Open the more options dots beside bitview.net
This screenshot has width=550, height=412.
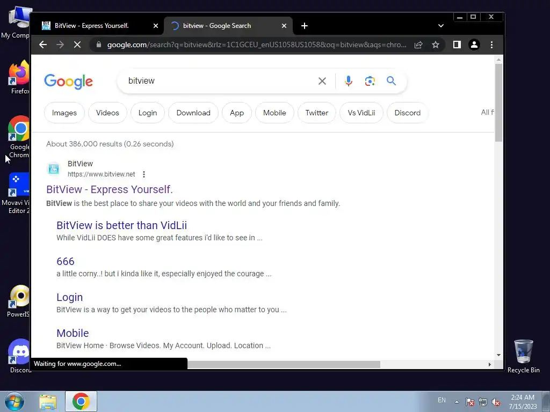(x=144, y=174)
